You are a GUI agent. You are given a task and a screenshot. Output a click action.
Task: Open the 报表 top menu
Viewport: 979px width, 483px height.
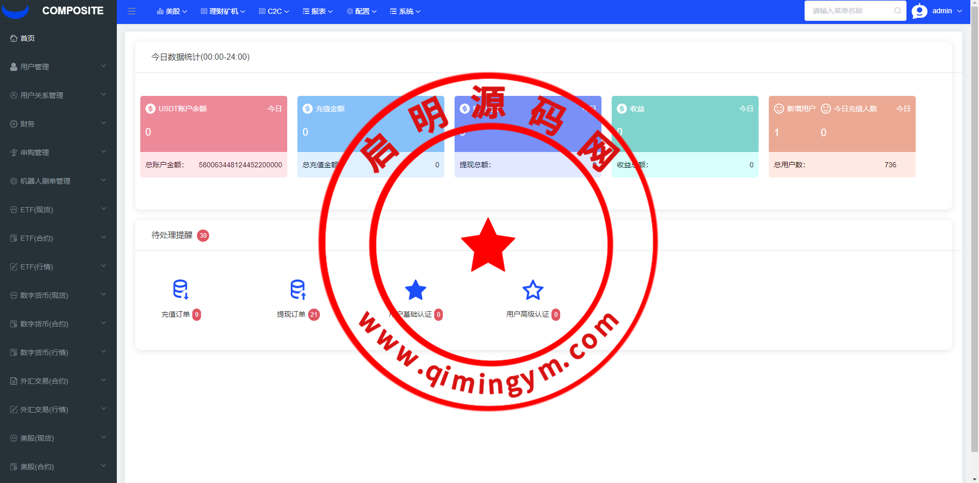[318, 11]
